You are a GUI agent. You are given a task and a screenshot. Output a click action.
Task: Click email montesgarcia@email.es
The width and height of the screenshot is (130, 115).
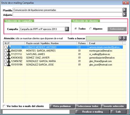coord(101,51)
